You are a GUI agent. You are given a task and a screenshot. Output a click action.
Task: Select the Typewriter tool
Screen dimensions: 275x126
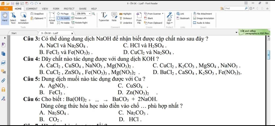pos(104,17)
